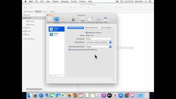
Task: Open the Notification Centre menu bar icon
Action: click(150, 1)
